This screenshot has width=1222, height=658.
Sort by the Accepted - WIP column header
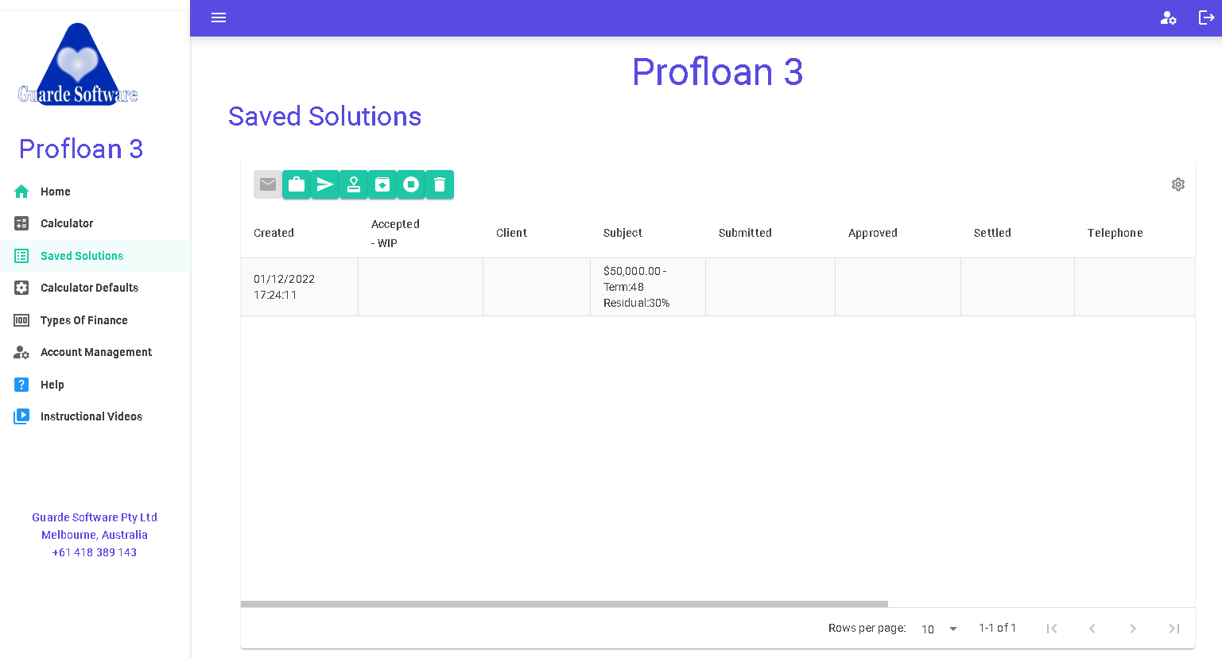pyautogui.click(x=395, y=234)
